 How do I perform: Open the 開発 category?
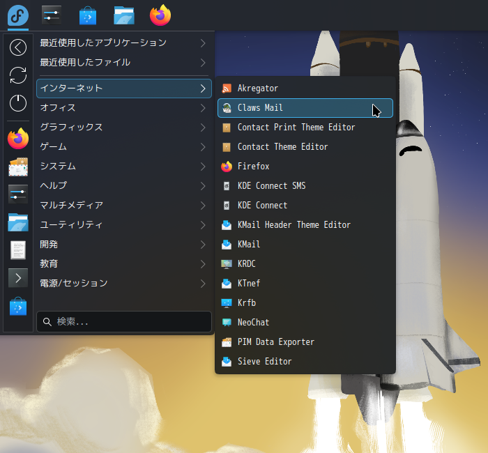(124, 245)
